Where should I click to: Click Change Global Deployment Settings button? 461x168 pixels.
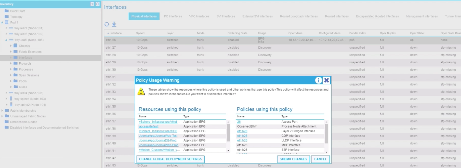pyautogui.click(x=170, y=159)
